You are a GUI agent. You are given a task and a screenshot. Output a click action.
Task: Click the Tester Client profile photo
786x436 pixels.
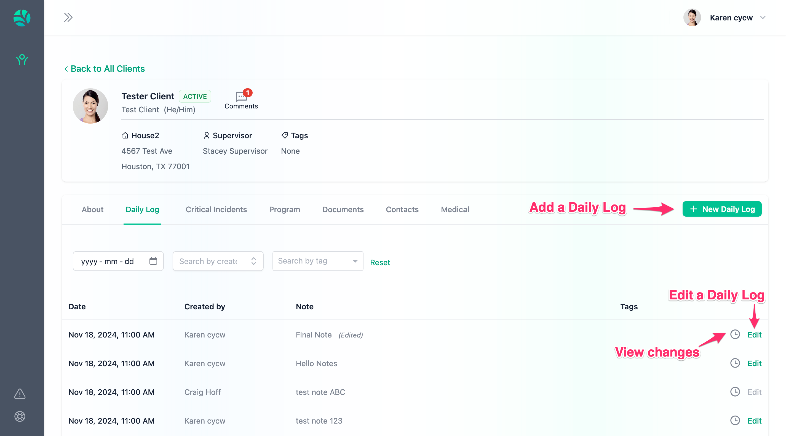(x=90, y=106)
